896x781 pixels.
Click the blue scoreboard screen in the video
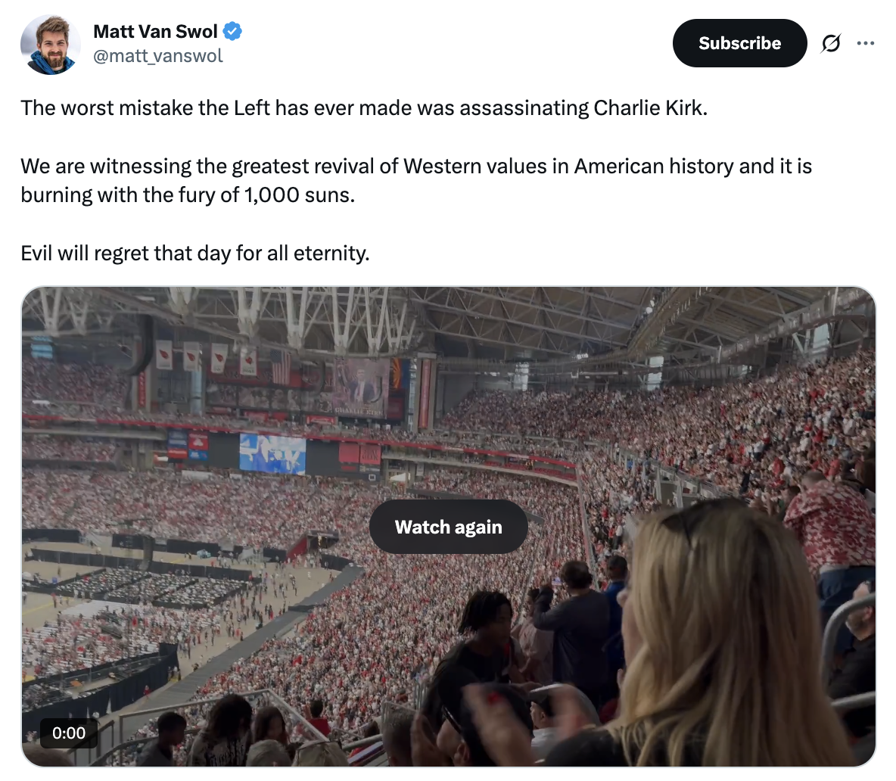(272, 454)
